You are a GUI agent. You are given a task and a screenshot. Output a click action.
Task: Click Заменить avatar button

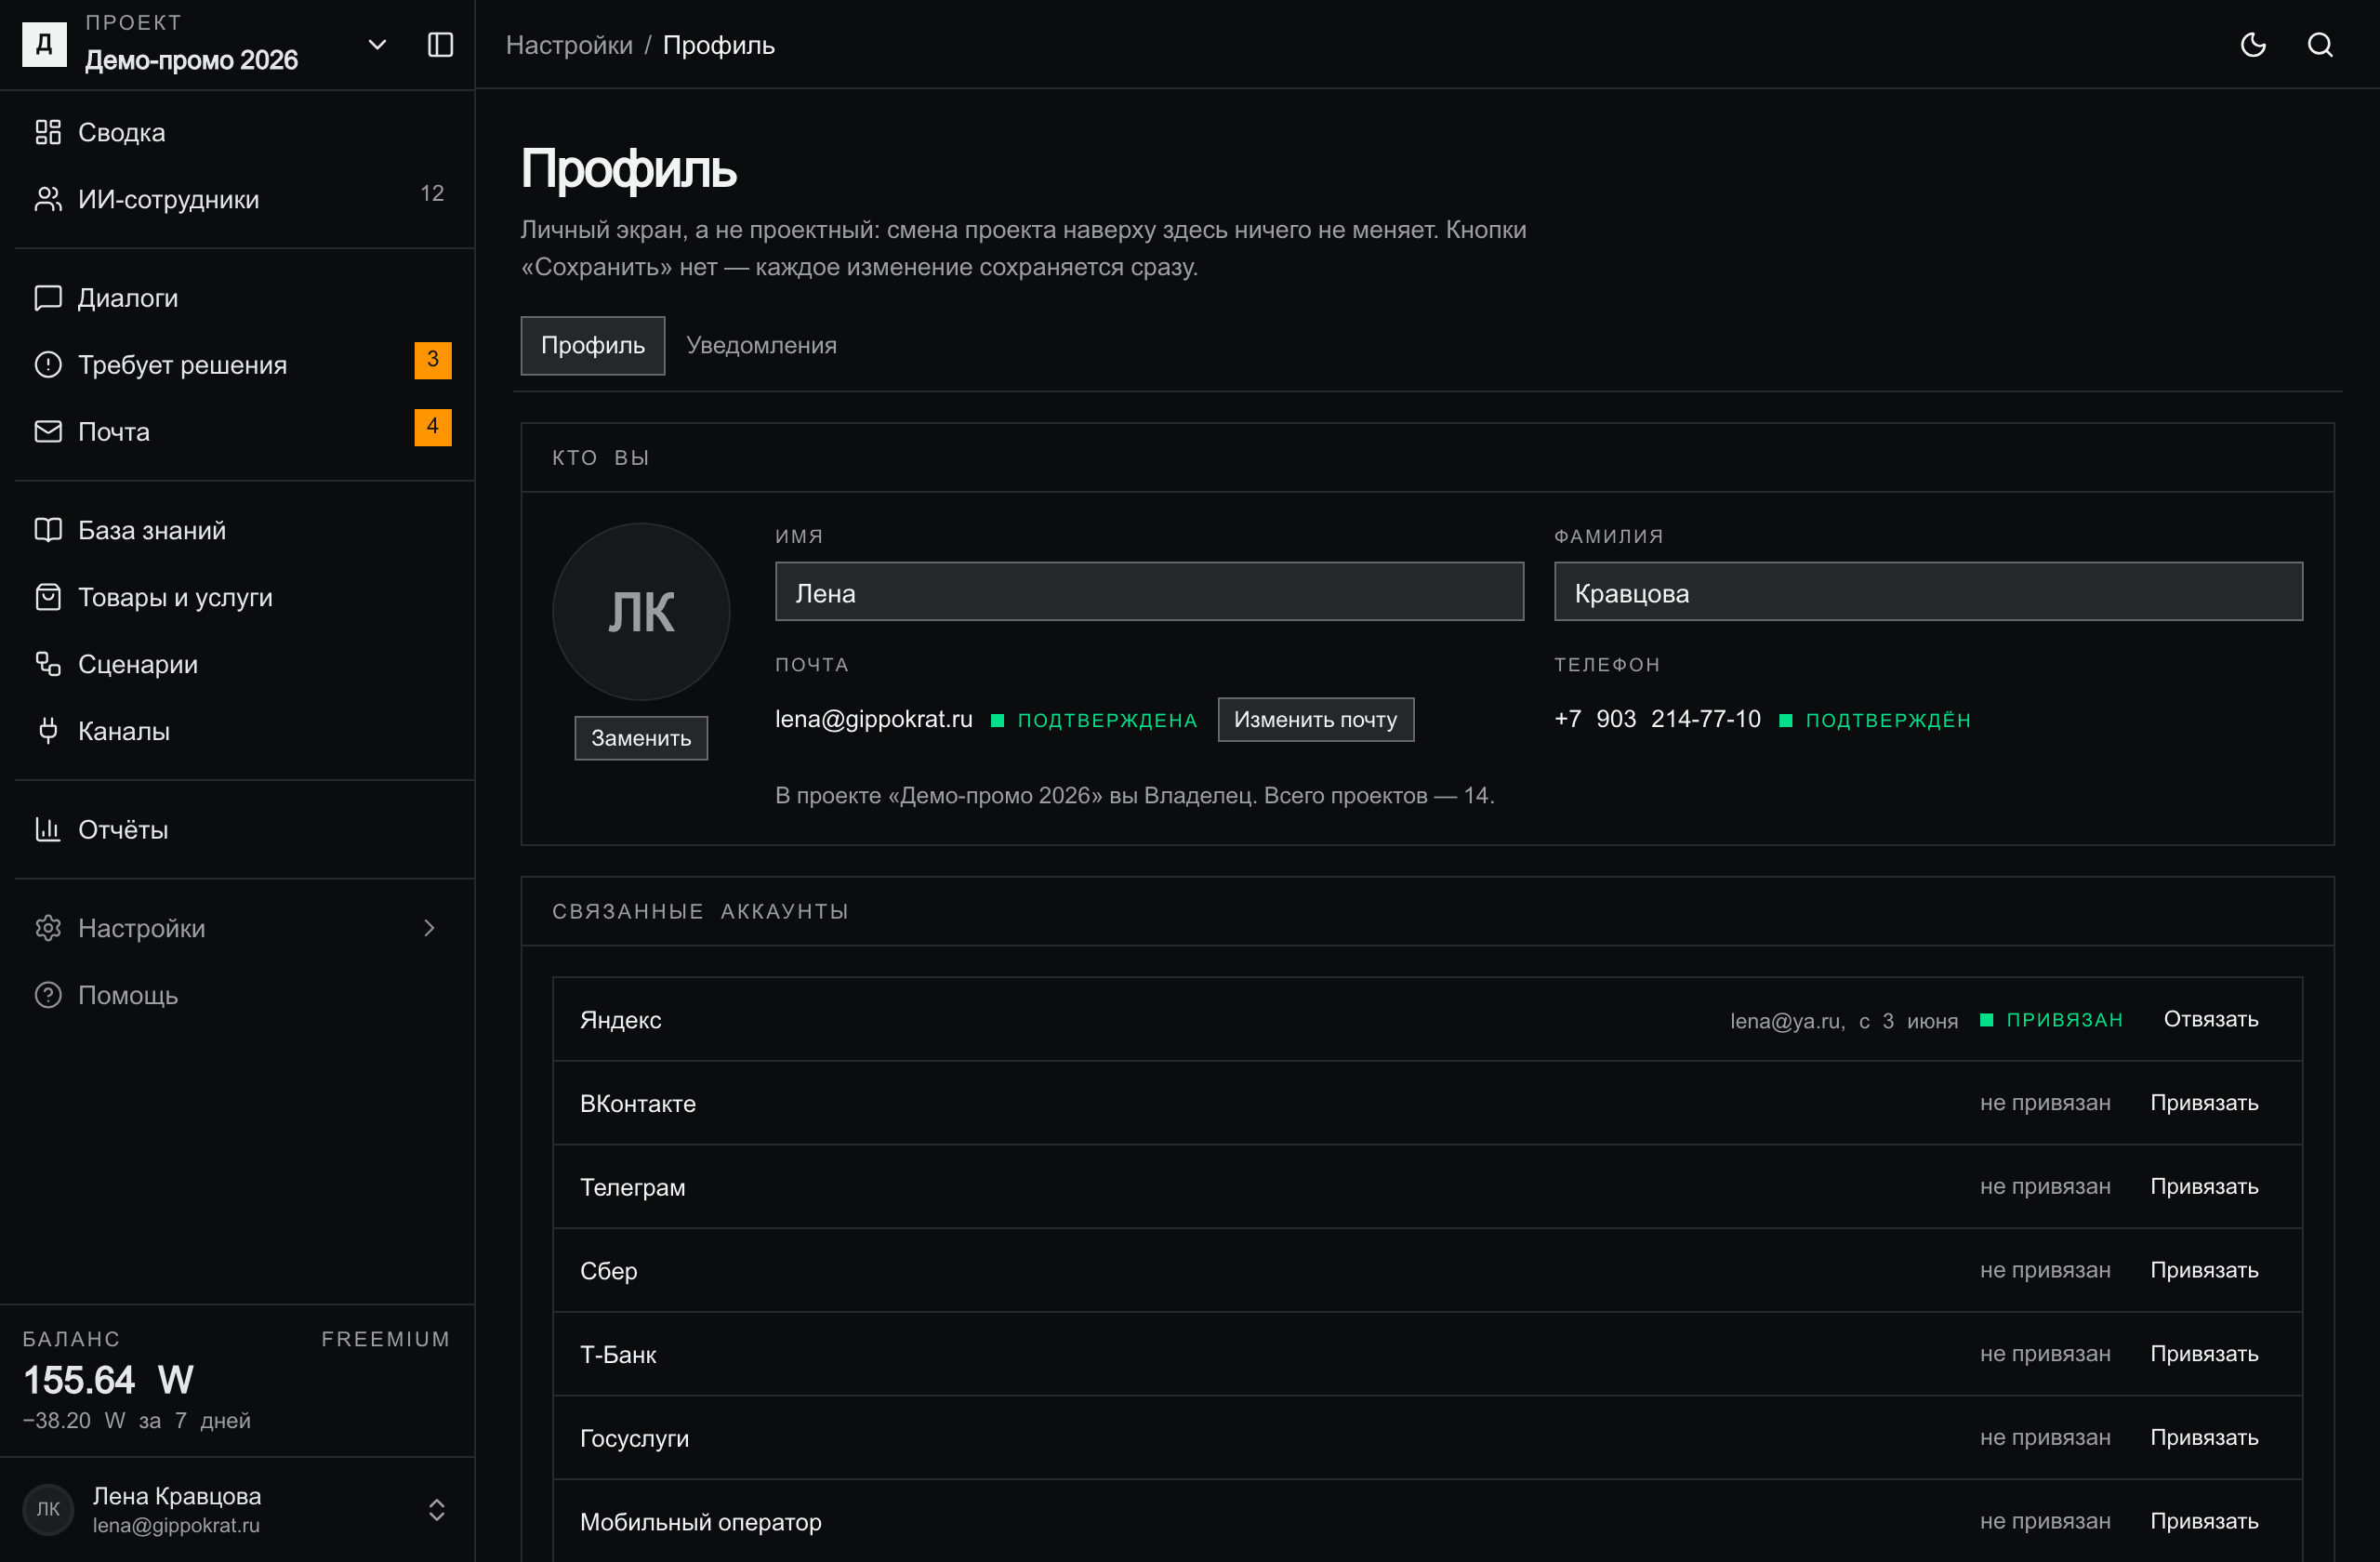click(641, 738)
